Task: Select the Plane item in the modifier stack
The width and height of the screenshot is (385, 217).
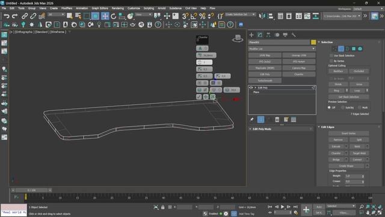Action: [x=256, y=92]
